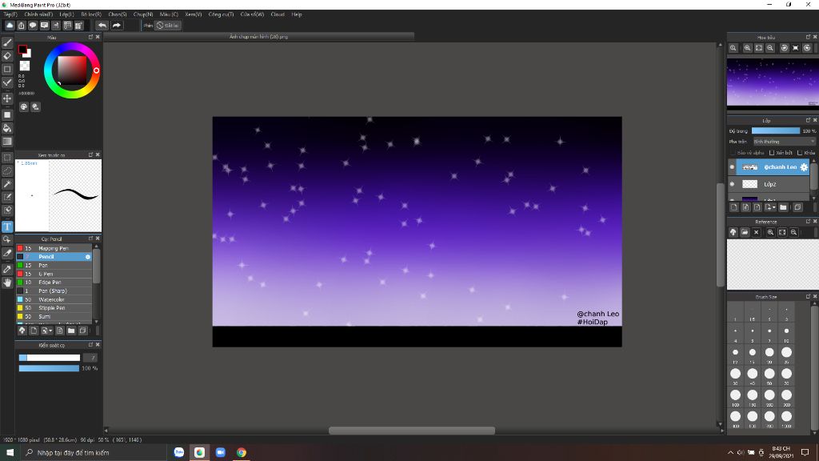This screenshot has height=461, width=819.
Task: Zoom in on the Reference panel
Action: pos(770,232)
